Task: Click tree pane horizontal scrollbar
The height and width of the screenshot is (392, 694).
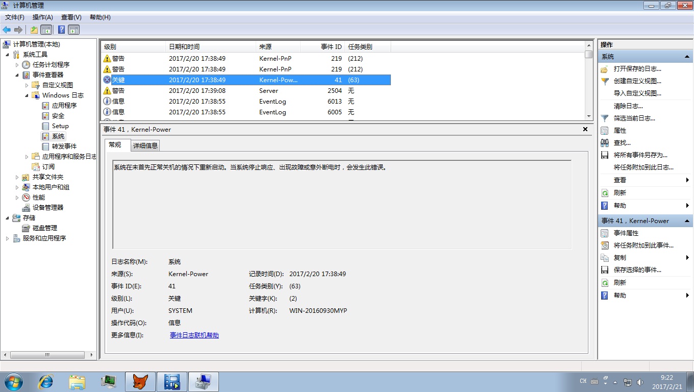Action: pos(48,355)
